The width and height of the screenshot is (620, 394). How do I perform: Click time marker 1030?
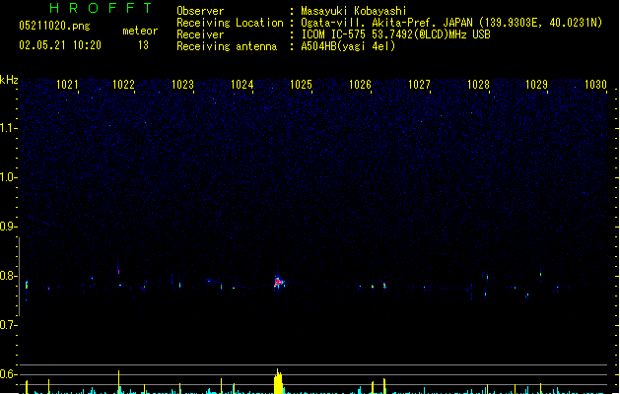click(x=595, y=85)
